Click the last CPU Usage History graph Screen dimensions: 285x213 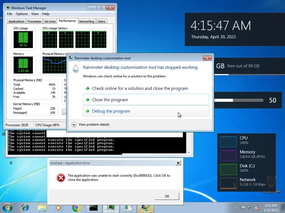(99, 39)
